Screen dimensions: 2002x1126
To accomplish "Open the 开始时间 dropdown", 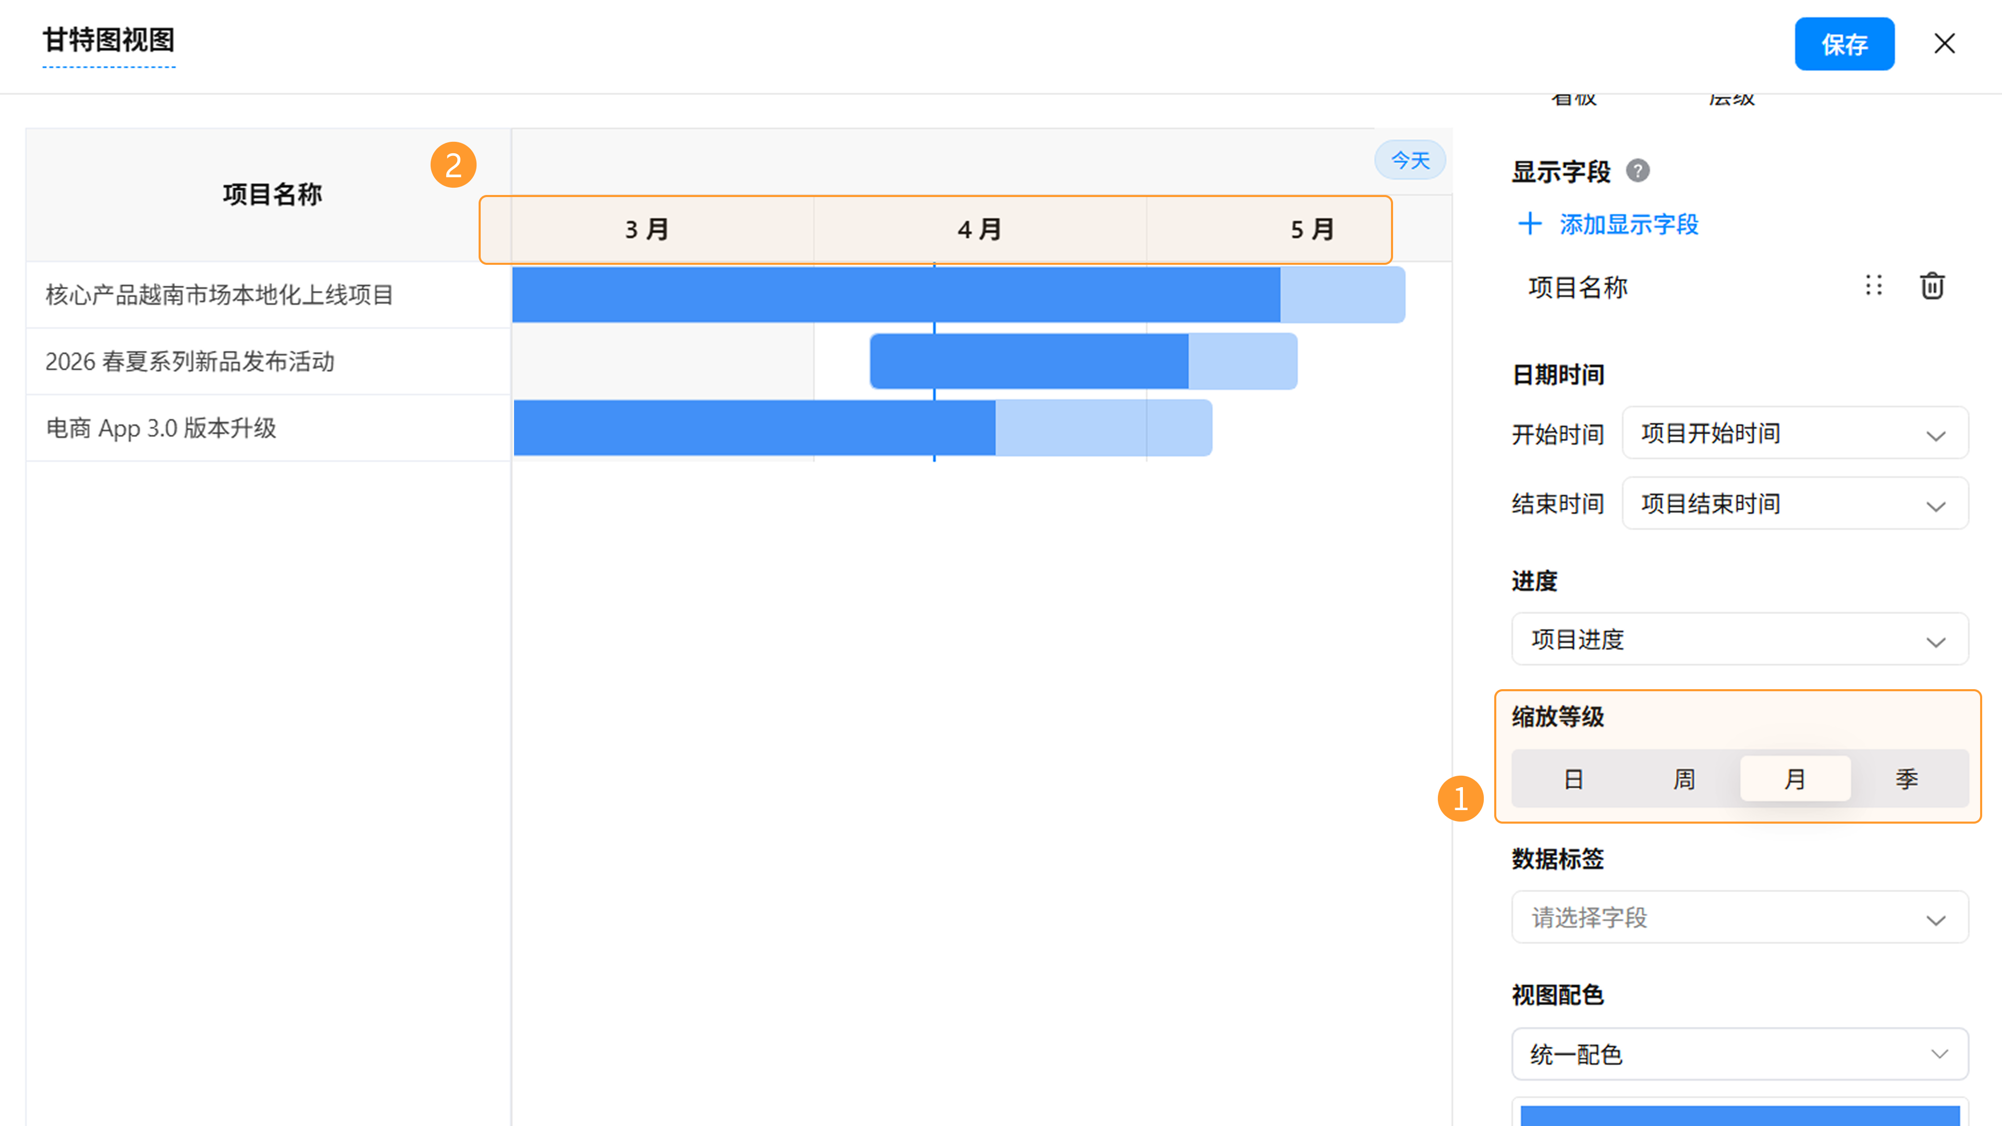I will coord(1795,434).
